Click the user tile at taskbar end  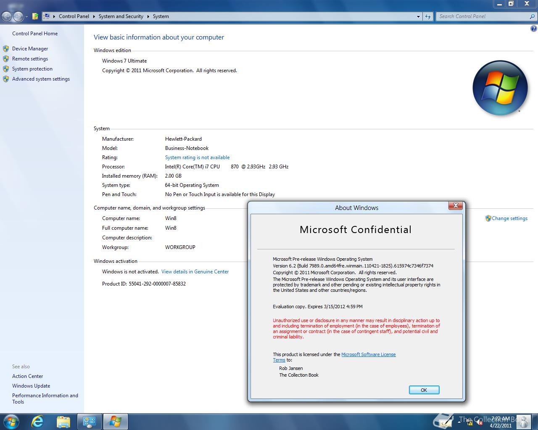(x=523, y=422)
